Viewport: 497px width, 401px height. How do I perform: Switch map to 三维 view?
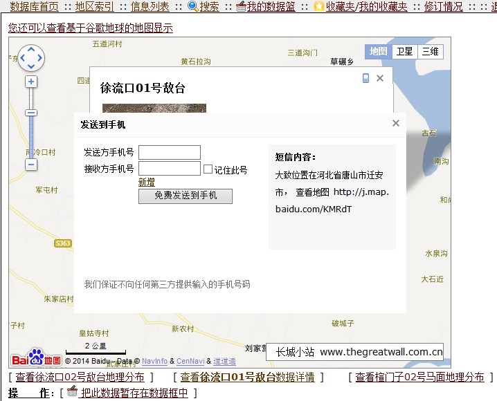click(x=430, y=52)
